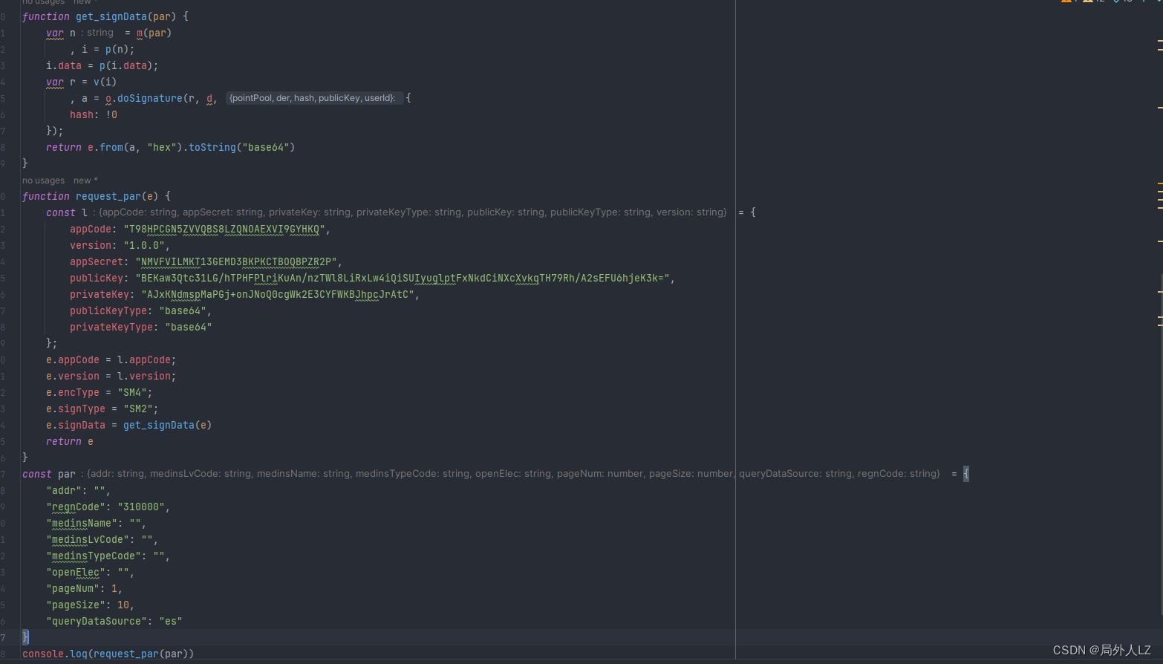The height and width of the screenshot is (664, 1163).
Task: Click the doSignature method call
Action: [x=150, y=98]
